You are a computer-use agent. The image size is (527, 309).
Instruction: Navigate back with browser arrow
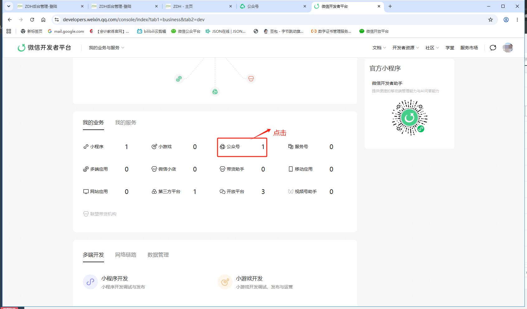coord(10,20)
